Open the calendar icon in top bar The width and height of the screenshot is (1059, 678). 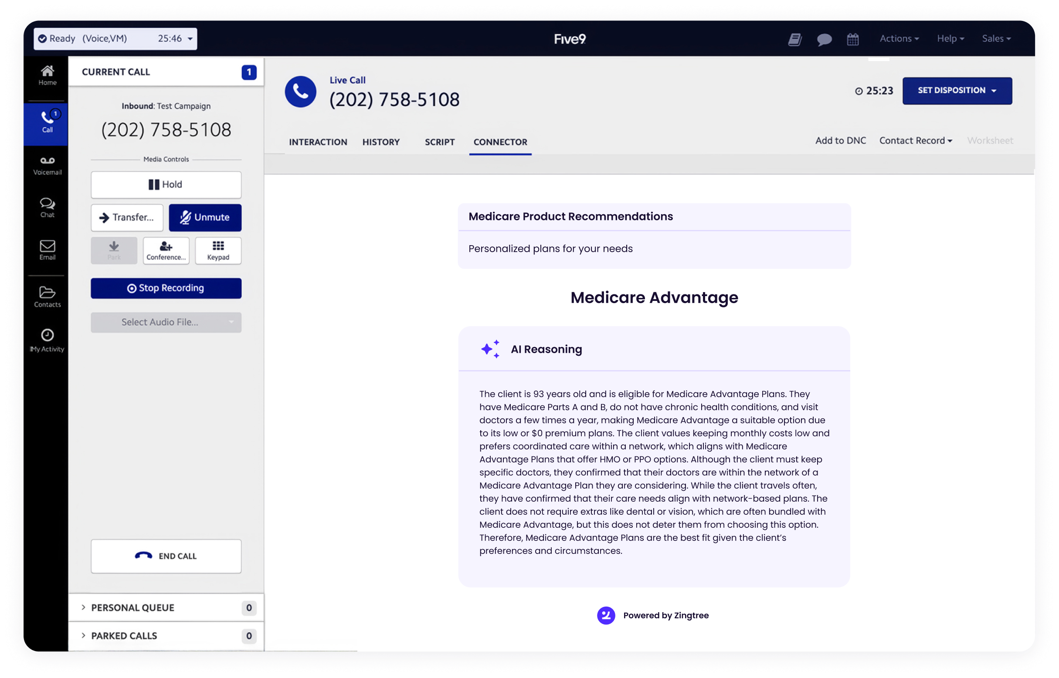click(x=852, y=39)
